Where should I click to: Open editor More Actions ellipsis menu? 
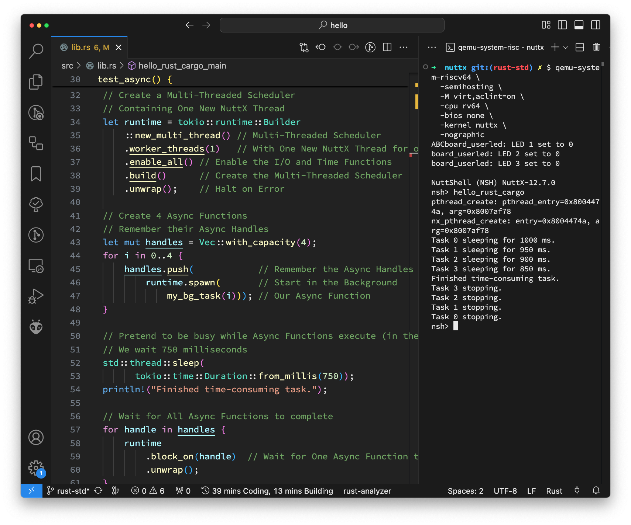404,47
